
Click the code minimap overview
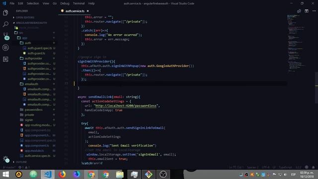click(296, 43)
